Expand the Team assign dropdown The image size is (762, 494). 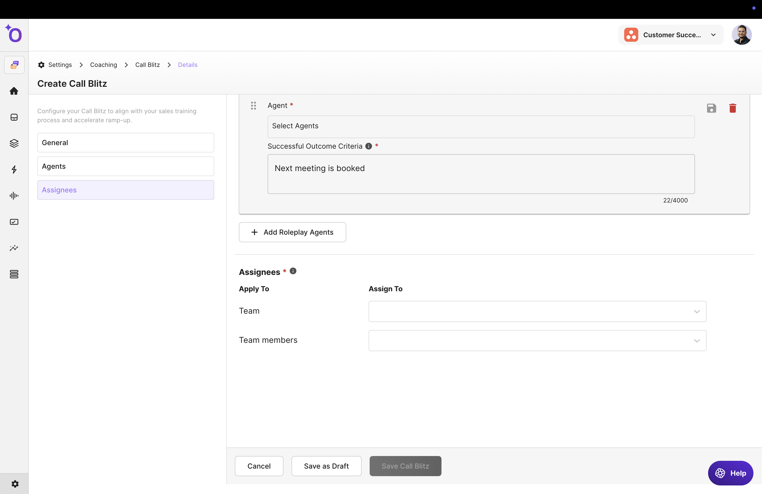(537, 311)
